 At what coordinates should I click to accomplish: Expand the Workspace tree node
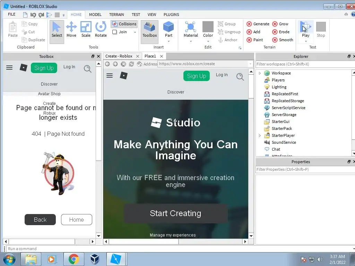[x=260, y=73]
